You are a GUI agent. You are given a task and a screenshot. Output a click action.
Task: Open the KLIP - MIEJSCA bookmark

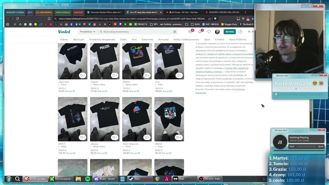click(x=211, y=24)
